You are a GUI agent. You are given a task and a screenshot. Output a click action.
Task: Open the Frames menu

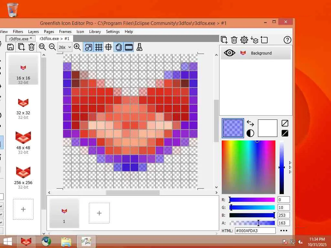coord(65,32)
